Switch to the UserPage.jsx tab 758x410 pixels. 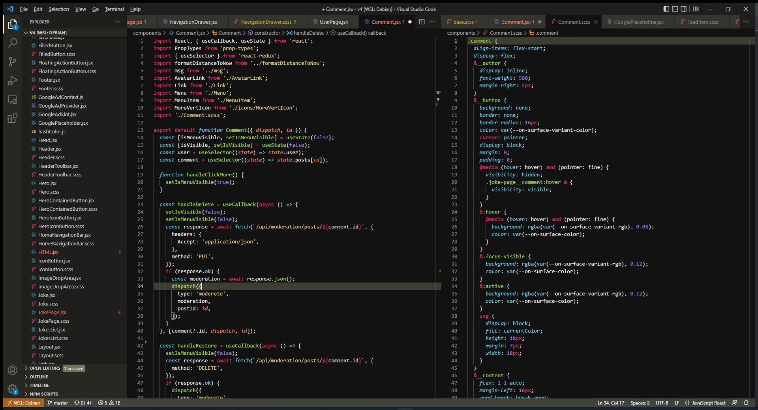click(334, 22)
